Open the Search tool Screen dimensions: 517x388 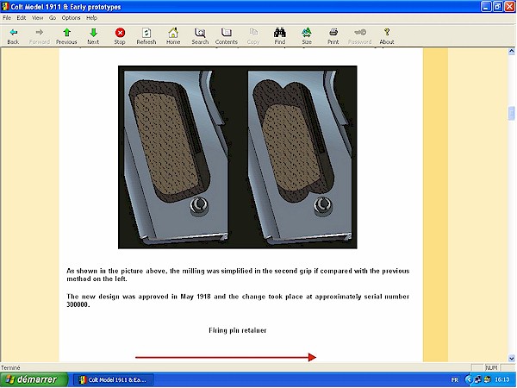point(200,36)
